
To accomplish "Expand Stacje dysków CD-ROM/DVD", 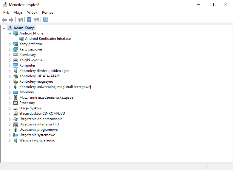I will point(10,114).
